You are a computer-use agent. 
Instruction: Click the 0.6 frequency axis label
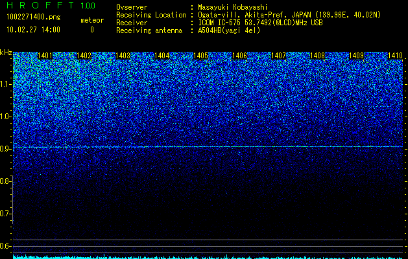click(x=6, y=246)
